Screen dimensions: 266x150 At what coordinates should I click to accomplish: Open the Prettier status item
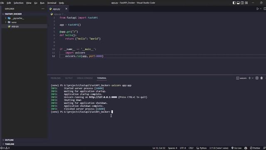coord(255,148)
